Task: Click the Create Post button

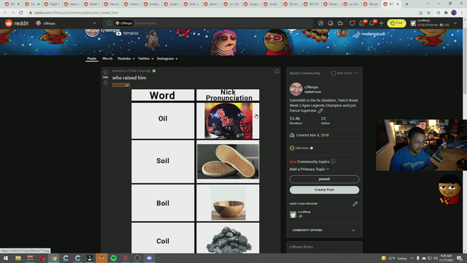Action: (x=324, y=190)
